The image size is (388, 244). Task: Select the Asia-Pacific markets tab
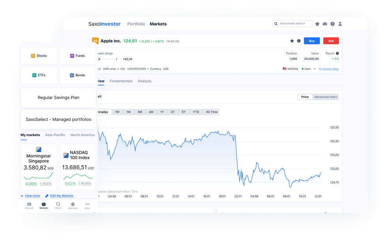(55, 135)
